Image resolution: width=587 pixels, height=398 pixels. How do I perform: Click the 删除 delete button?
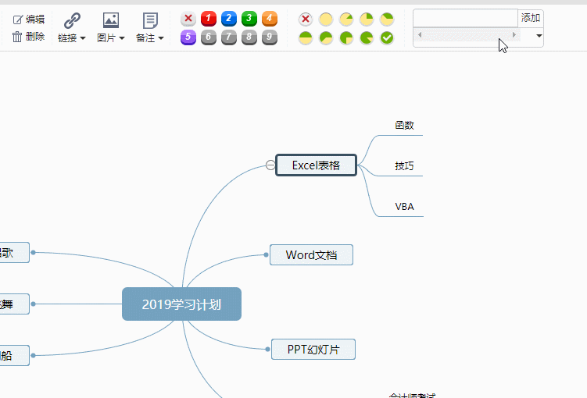click(x=29, y=36)
